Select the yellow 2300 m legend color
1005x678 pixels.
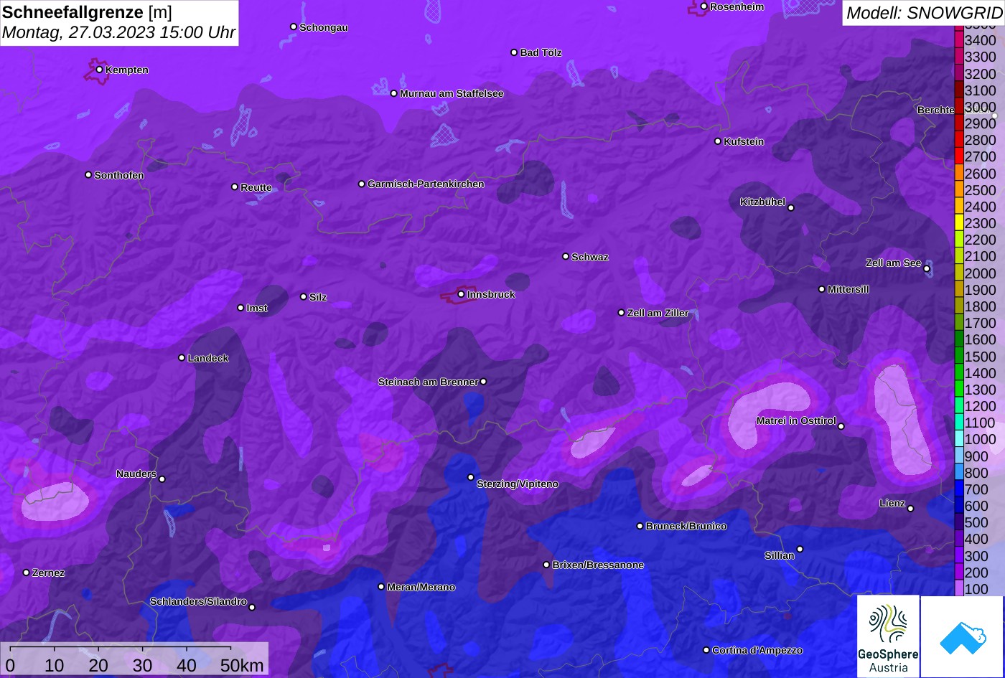[x=958, y=223]
